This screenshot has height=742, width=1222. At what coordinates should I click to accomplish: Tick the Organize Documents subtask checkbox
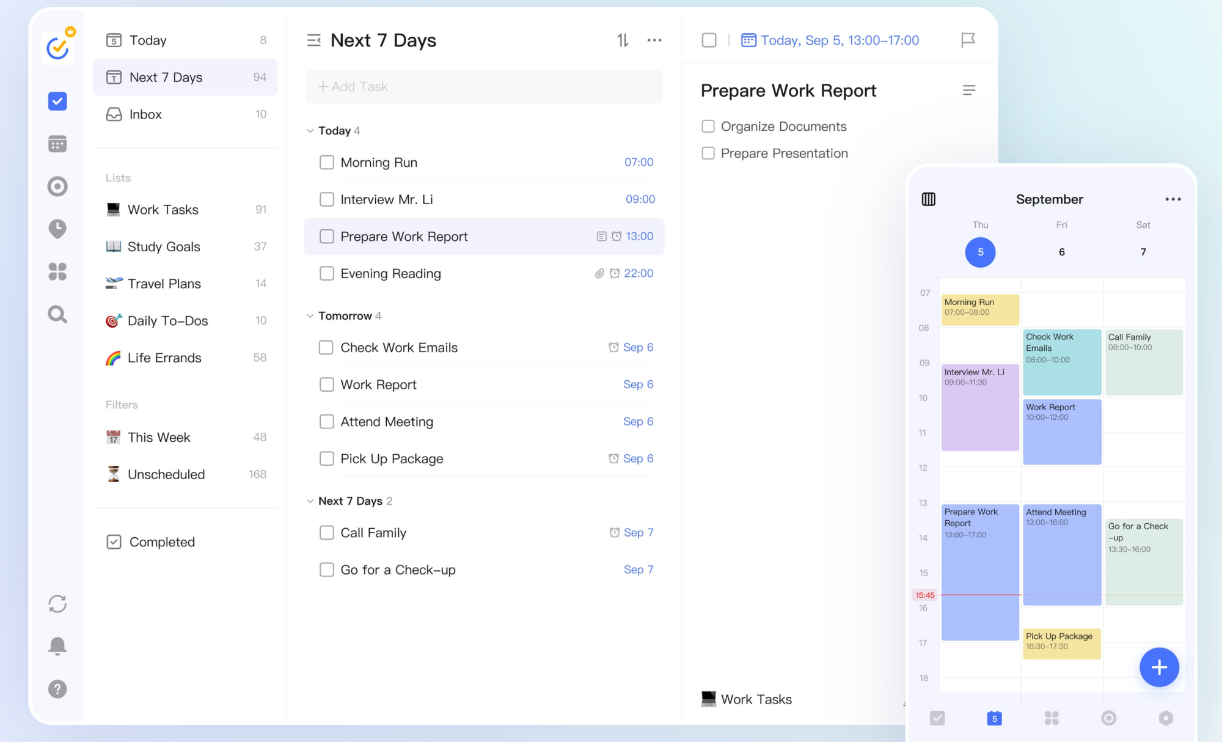click(x=708, y=127)
